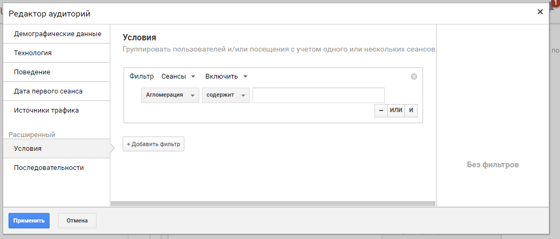Open the Включить dropdown

[x=226, y=76]
